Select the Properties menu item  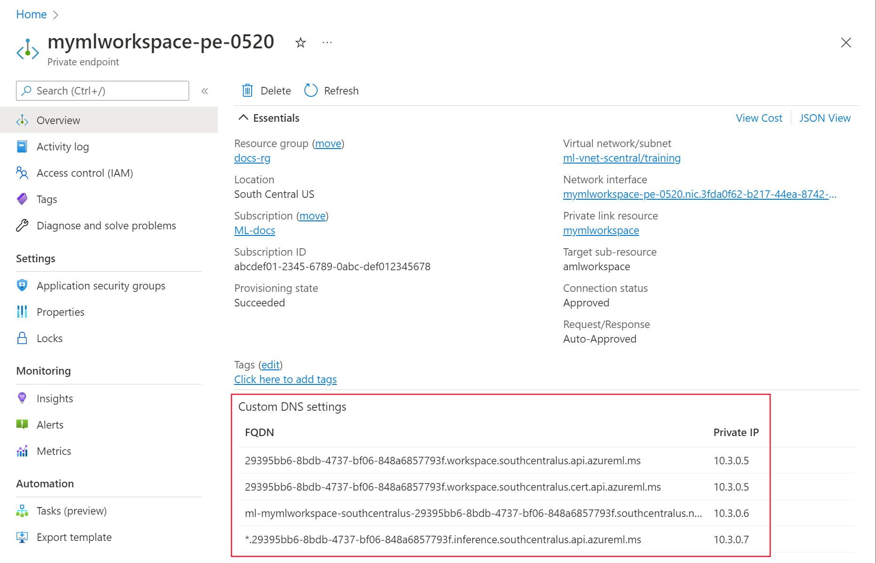60,312
